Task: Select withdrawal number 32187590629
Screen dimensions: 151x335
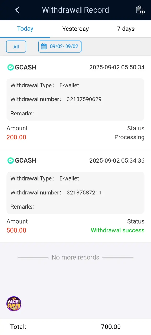Action: pyautogui.click(x=84, y=99)
